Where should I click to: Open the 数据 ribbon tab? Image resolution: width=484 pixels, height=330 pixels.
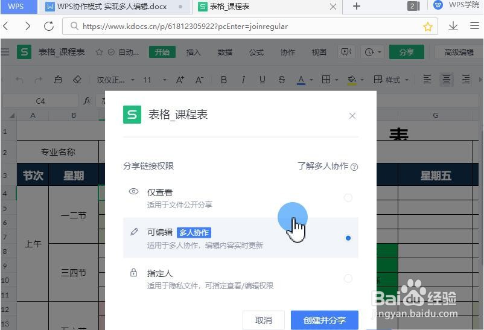click(224, 52)
